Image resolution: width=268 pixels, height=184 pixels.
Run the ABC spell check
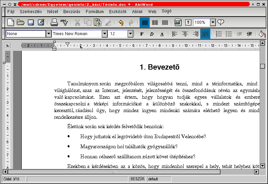(x=64, y=22)
